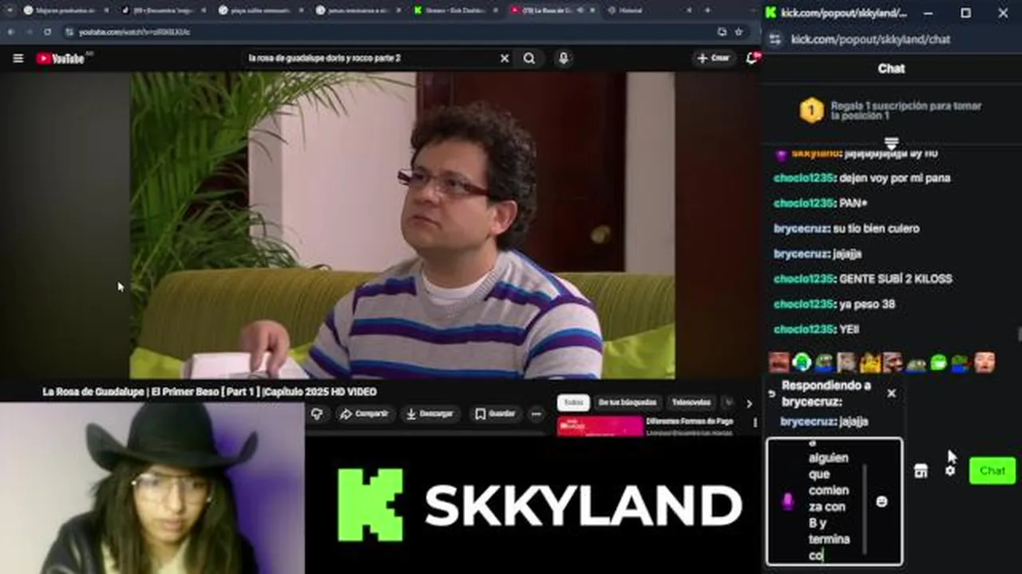Go to the YouTube home logo

pyautogui.click(x=62, y=58)
